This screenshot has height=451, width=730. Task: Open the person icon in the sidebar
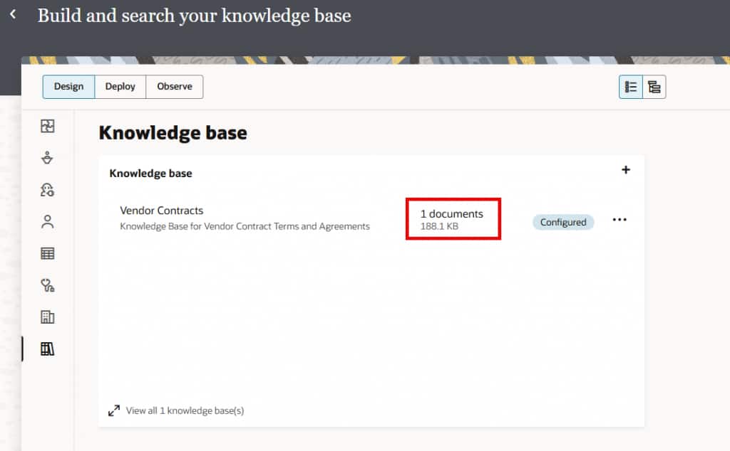[x=48, y=222]
